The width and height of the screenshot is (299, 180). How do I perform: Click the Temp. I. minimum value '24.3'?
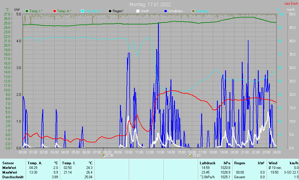pos(89,168)
